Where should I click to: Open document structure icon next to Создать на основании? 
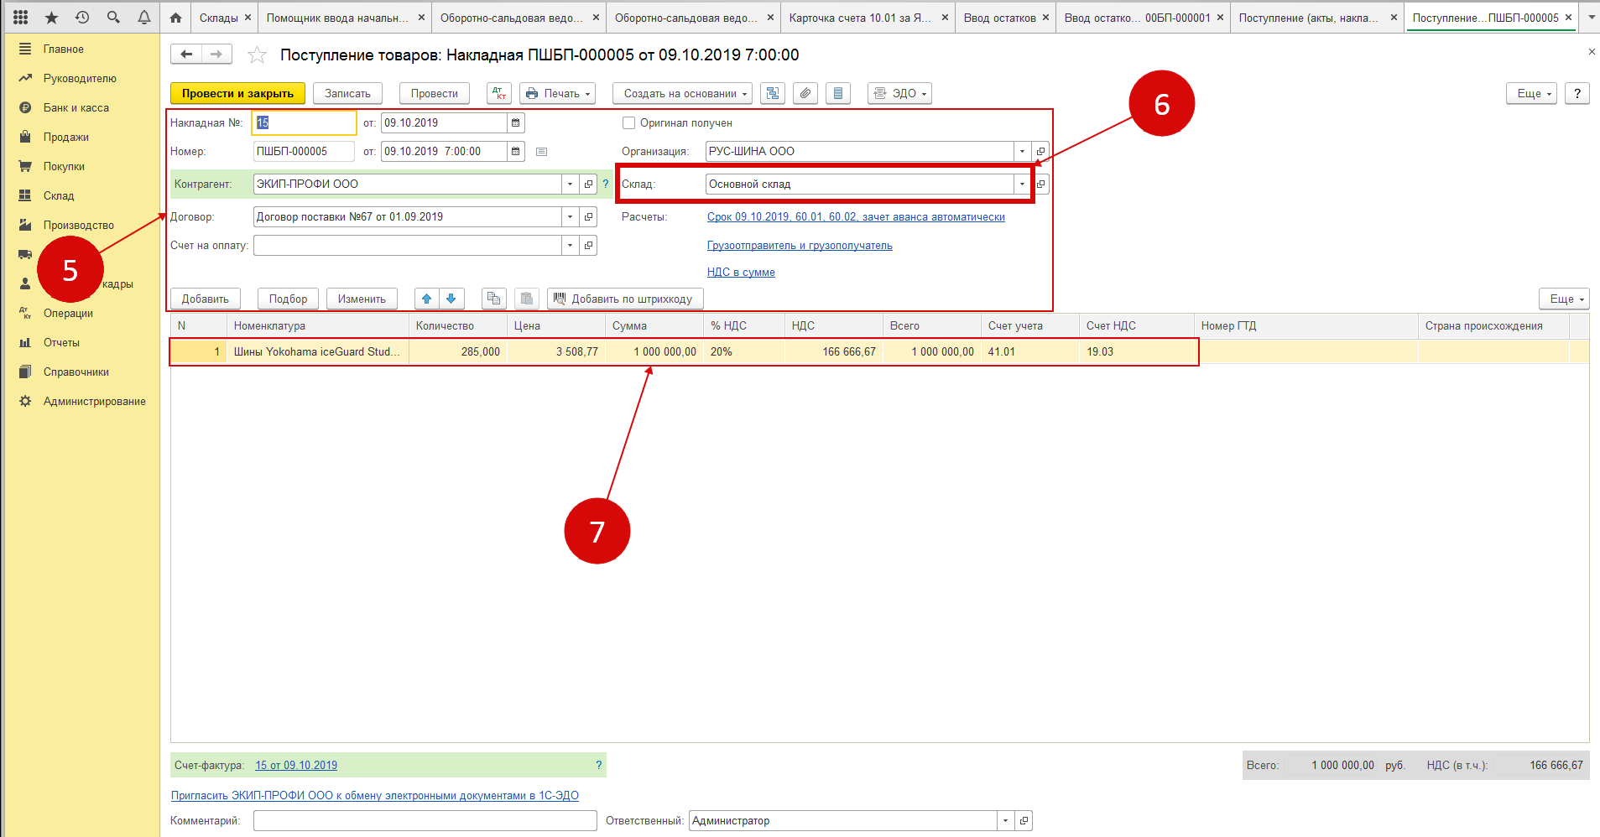(x=773, y=93)
